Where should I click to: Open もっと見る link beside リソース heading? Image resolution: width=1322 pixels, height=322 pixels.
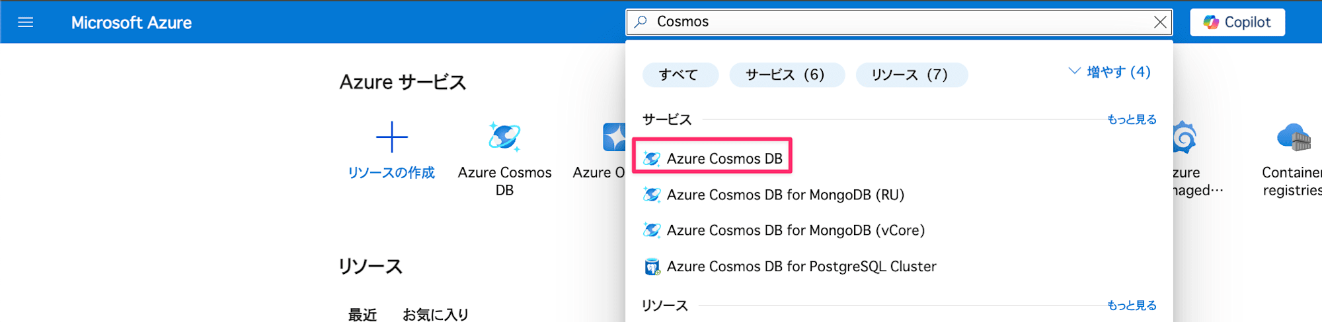point(1132,306)
